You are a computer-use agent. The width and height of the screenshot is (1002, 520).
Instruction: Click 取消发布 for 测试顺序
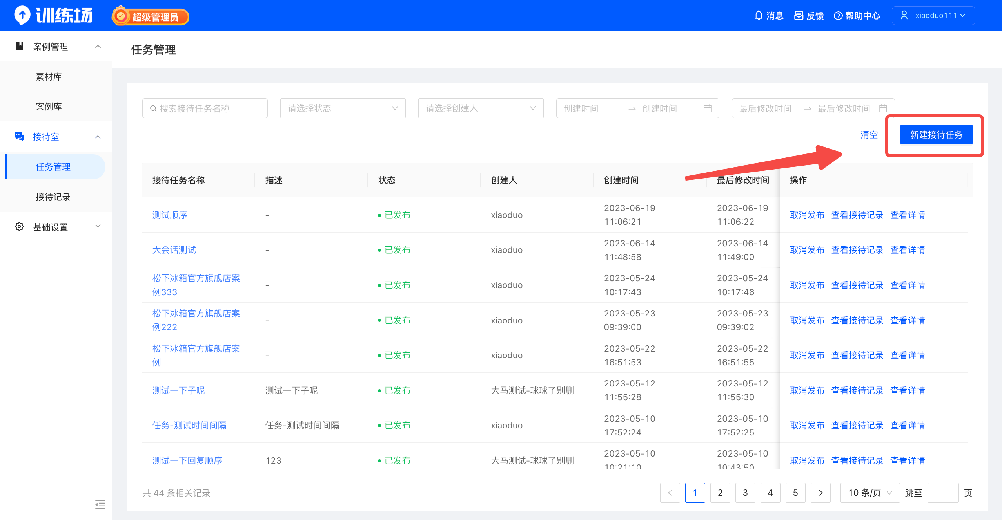[807, 215]
